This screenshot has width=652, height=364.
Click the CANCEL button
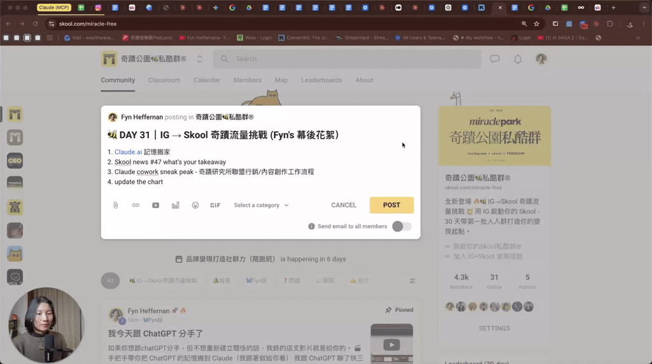343,206
